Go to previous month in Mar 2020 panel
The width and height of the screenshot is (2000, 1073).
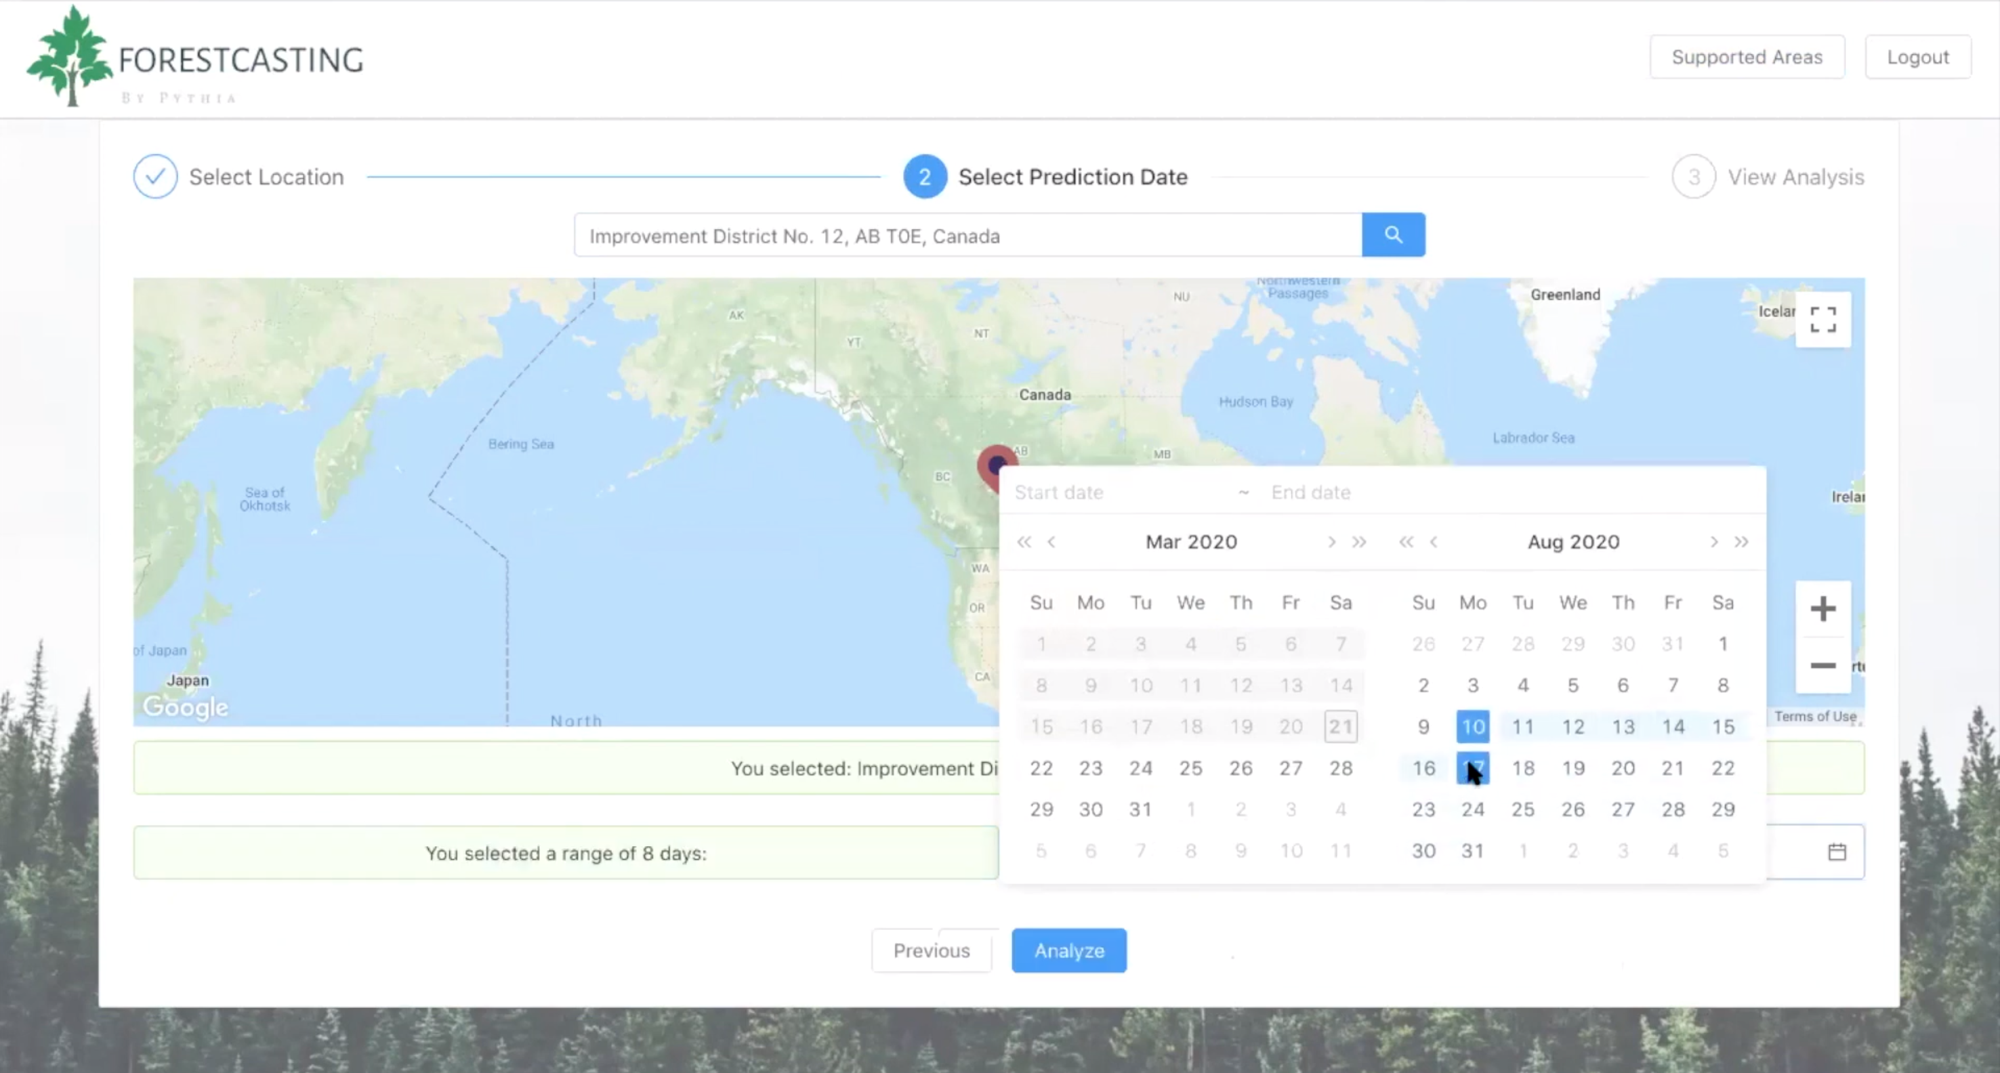point(1051,542)
